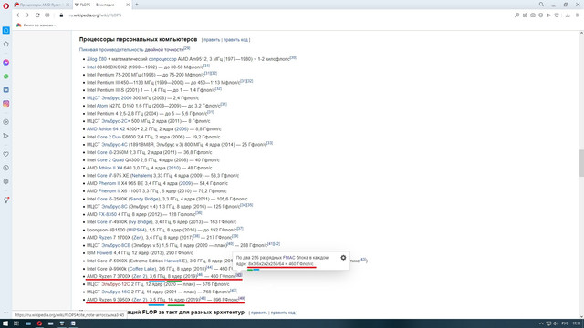584x328 pixels.
Task: Click the find-in-page magnifier toolbar icon
Action: pos(517,15)
